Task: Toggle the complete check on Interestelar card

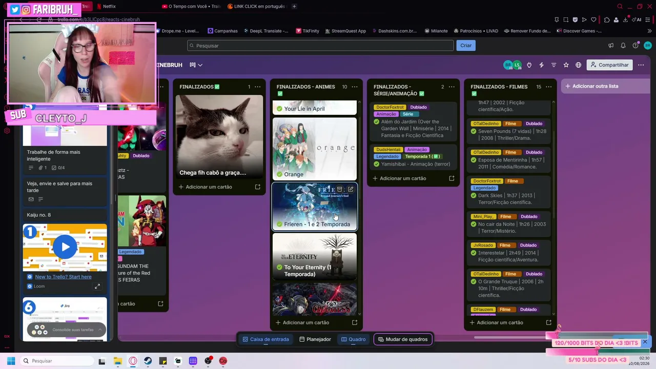Action: click(474, 253)
